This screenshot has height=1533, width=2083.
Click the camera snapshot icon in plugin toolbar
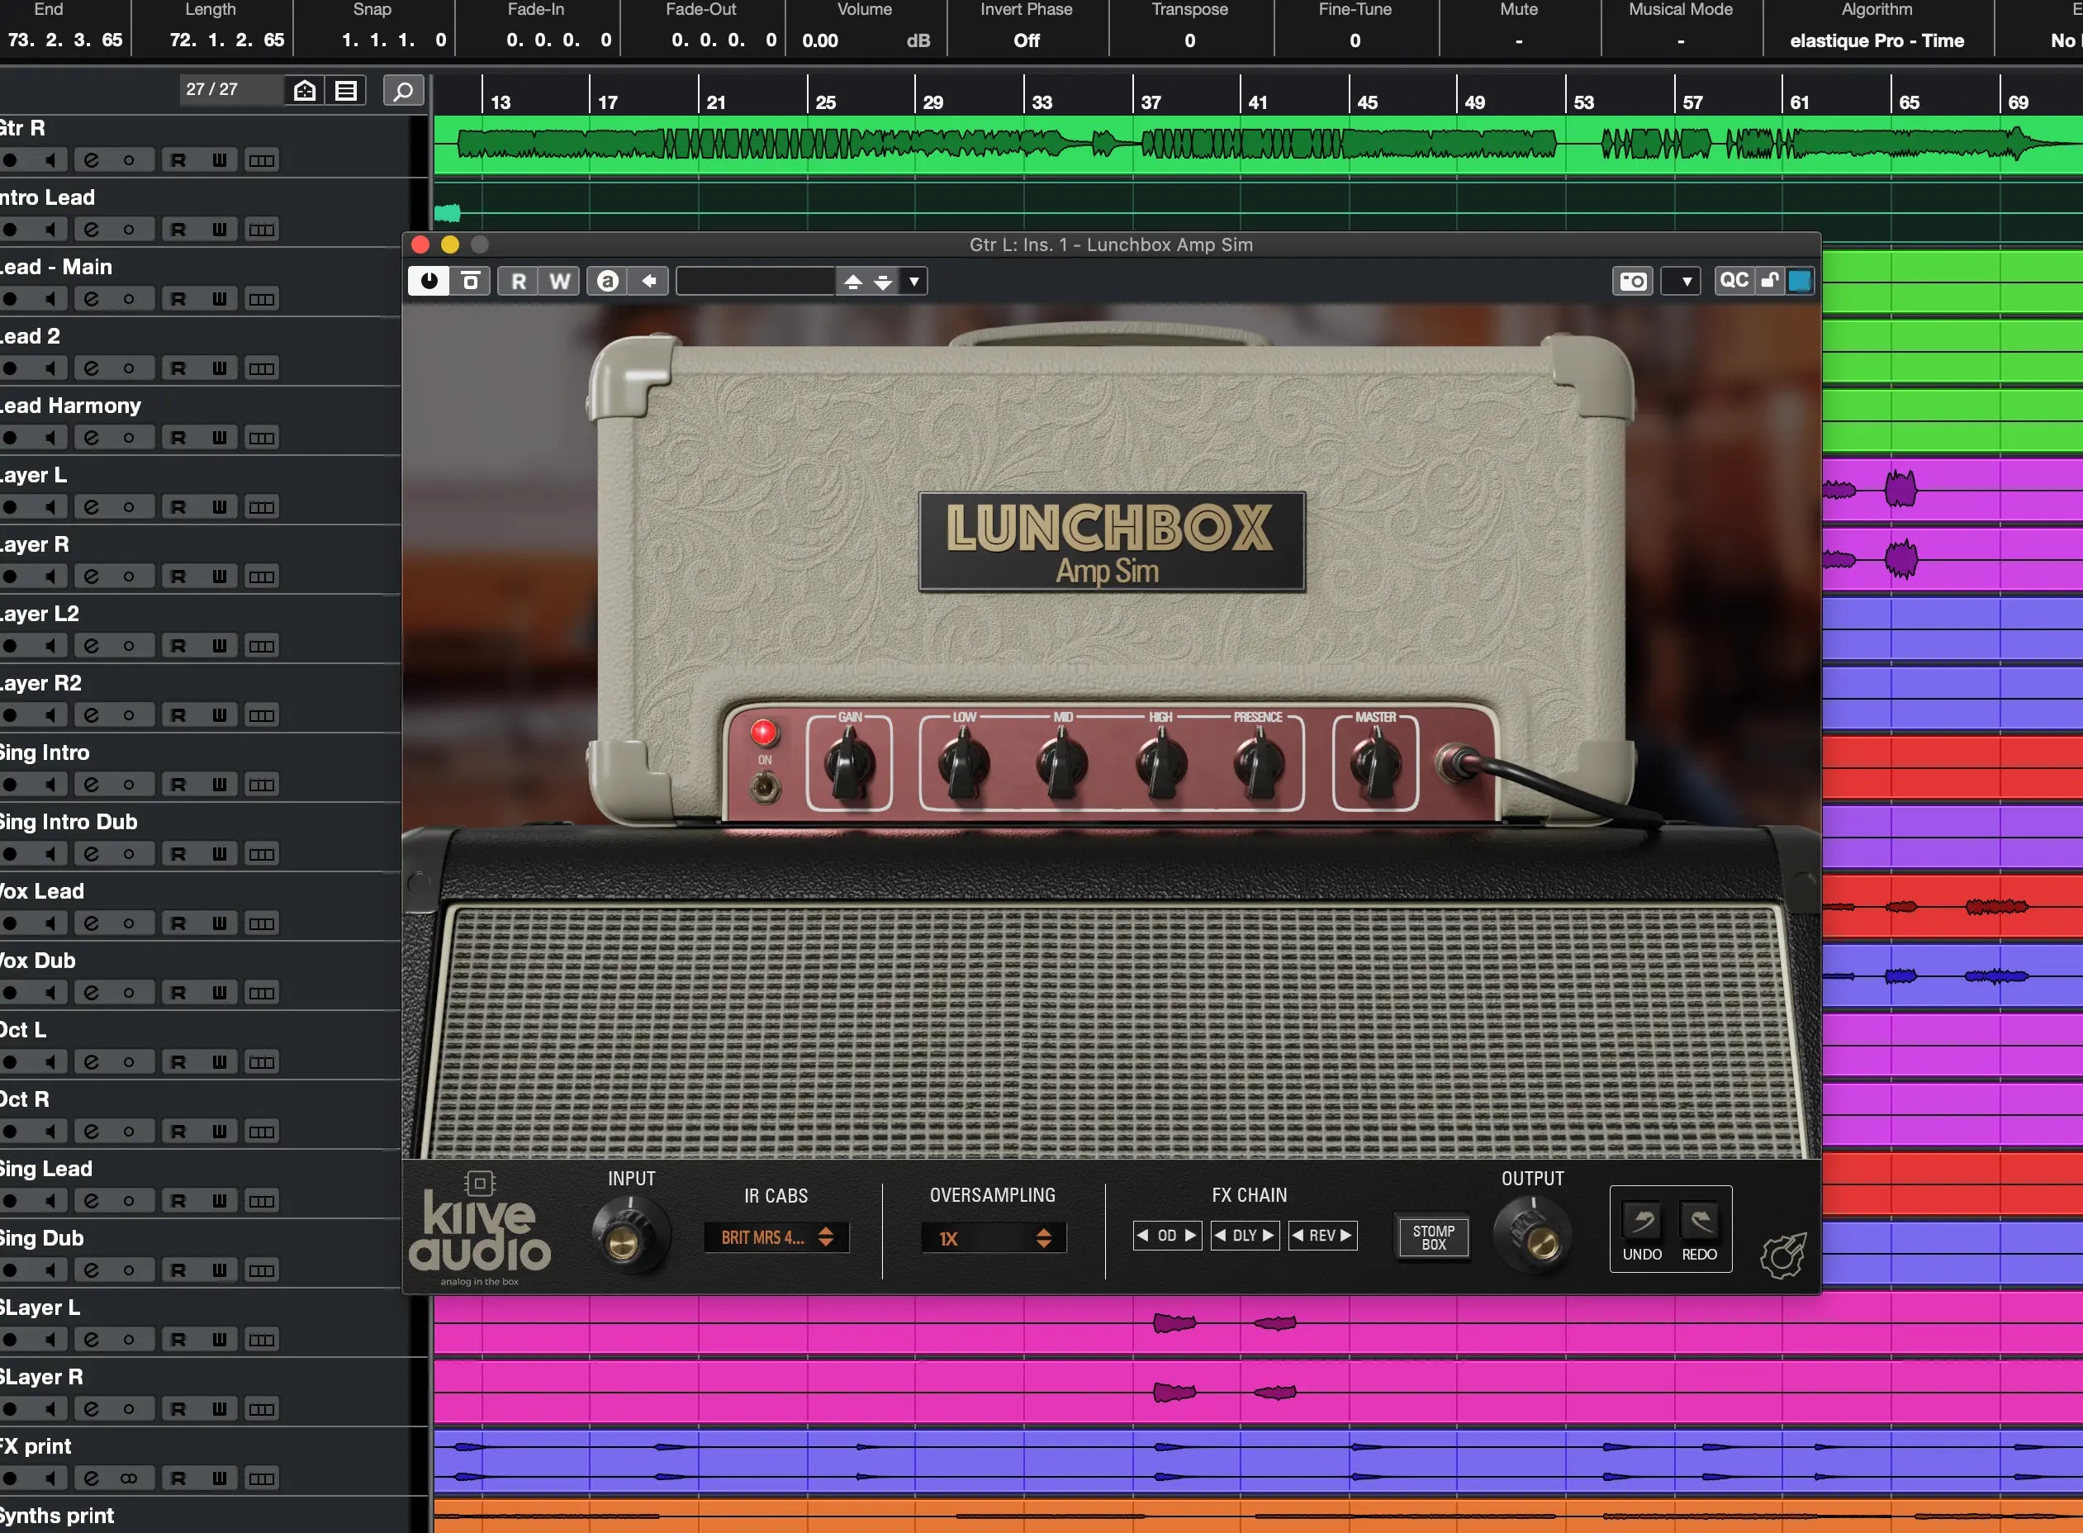coord(1633,281)
